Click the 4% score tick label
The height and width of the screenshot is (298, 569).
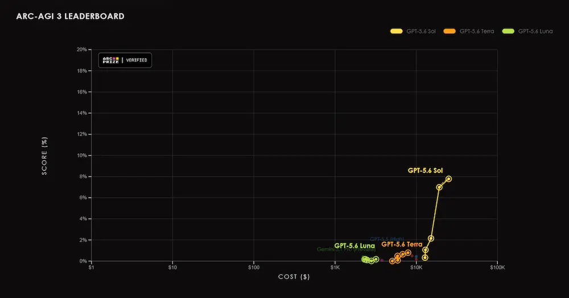(x=83, y=219)
